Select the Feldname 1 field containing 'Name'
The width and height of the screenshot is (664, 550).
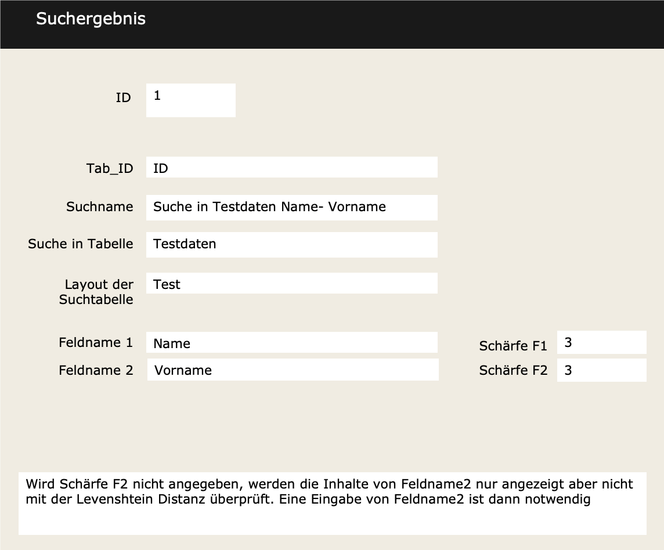tap(292, 342)
